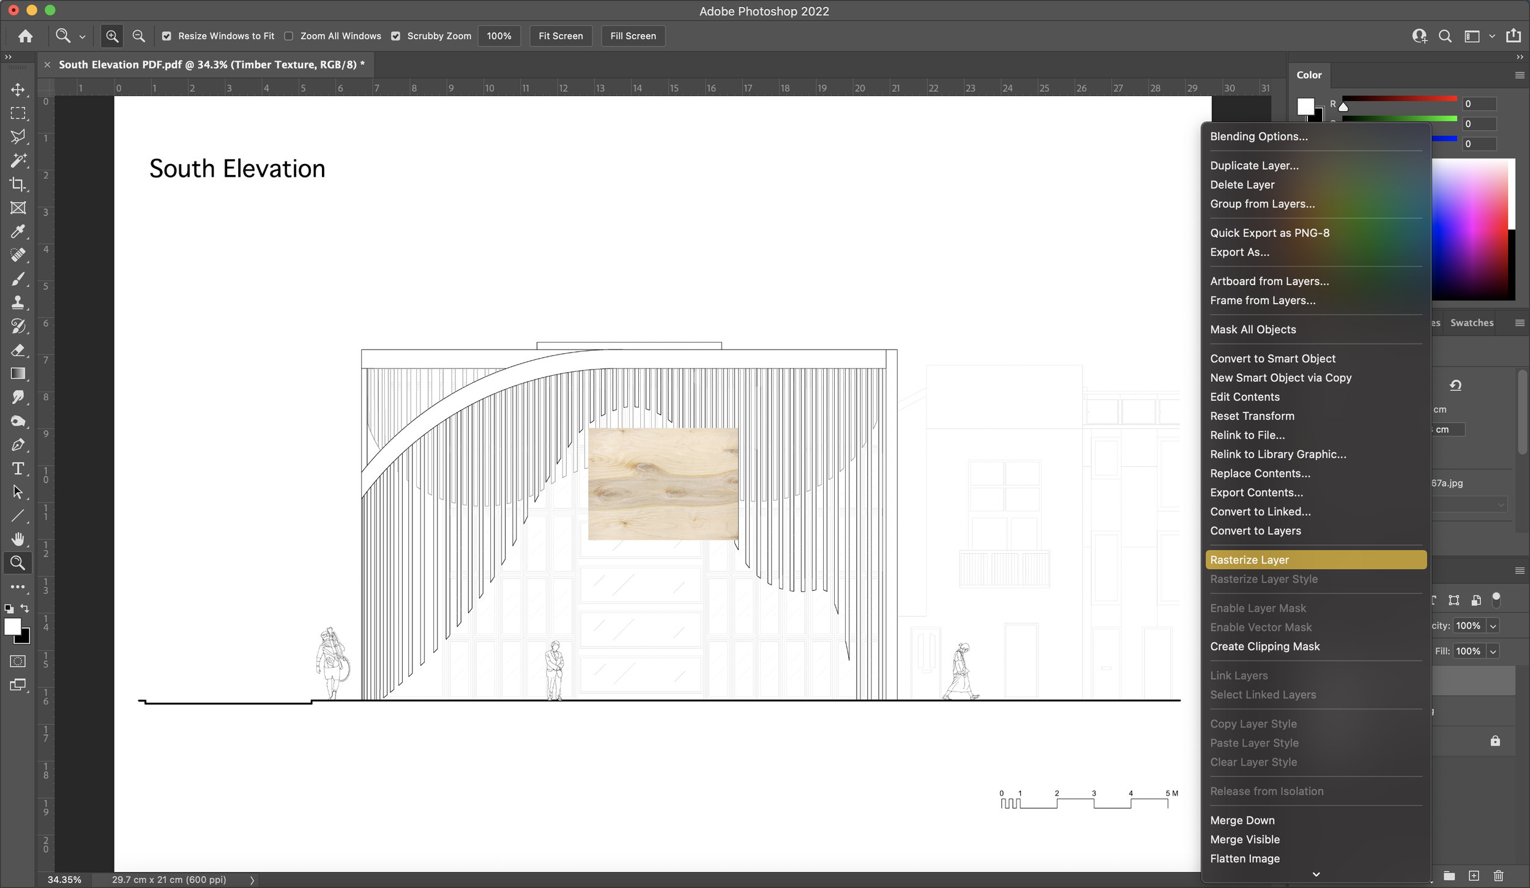Select the Lasso tool

click(18, 138)
